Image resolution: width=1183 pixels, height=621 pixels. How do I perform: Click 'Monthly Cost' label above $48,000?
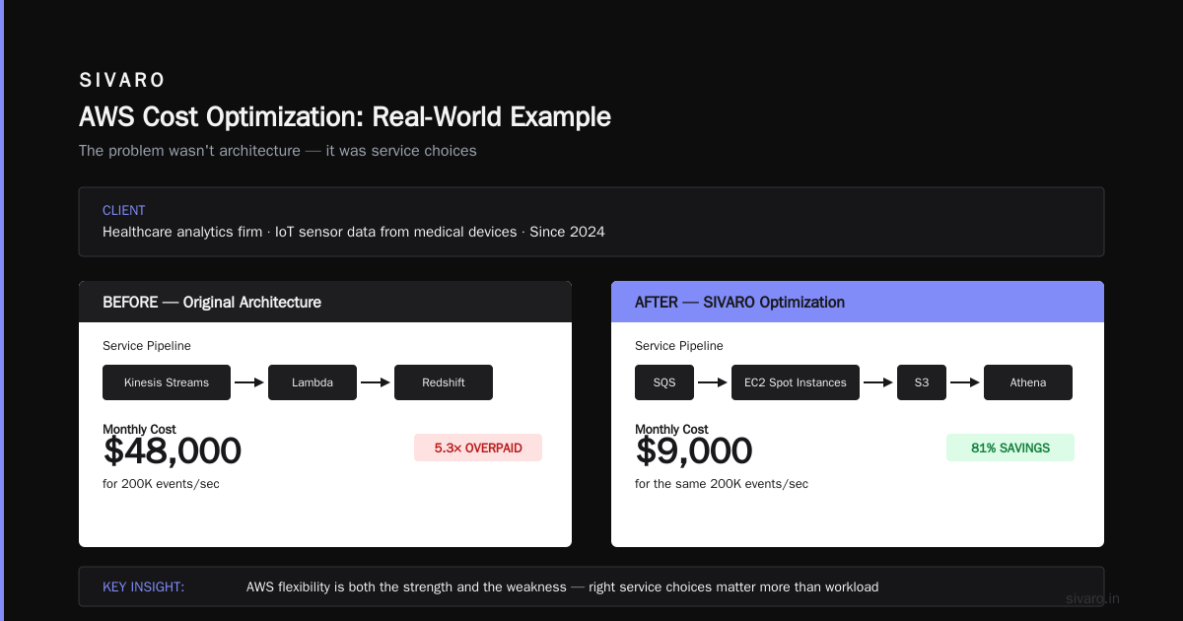[139, 429]
